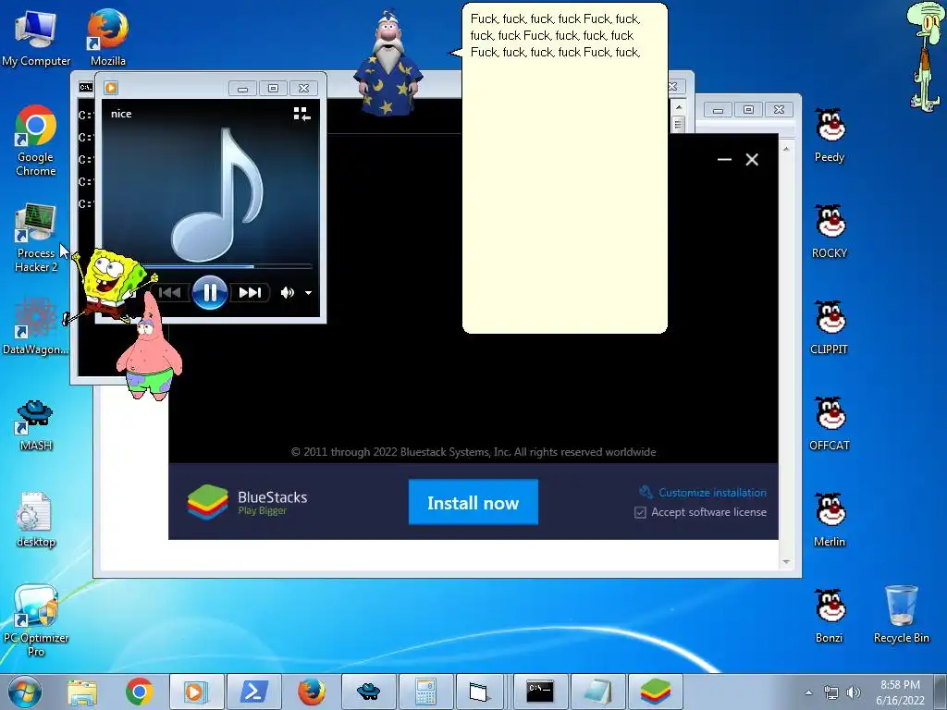Skip to next track in media player
947x710 pixels.
click(250, 293)
